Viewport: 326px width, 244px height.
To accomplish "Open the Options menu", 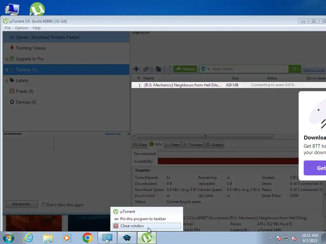I will [x=22, y=28].
